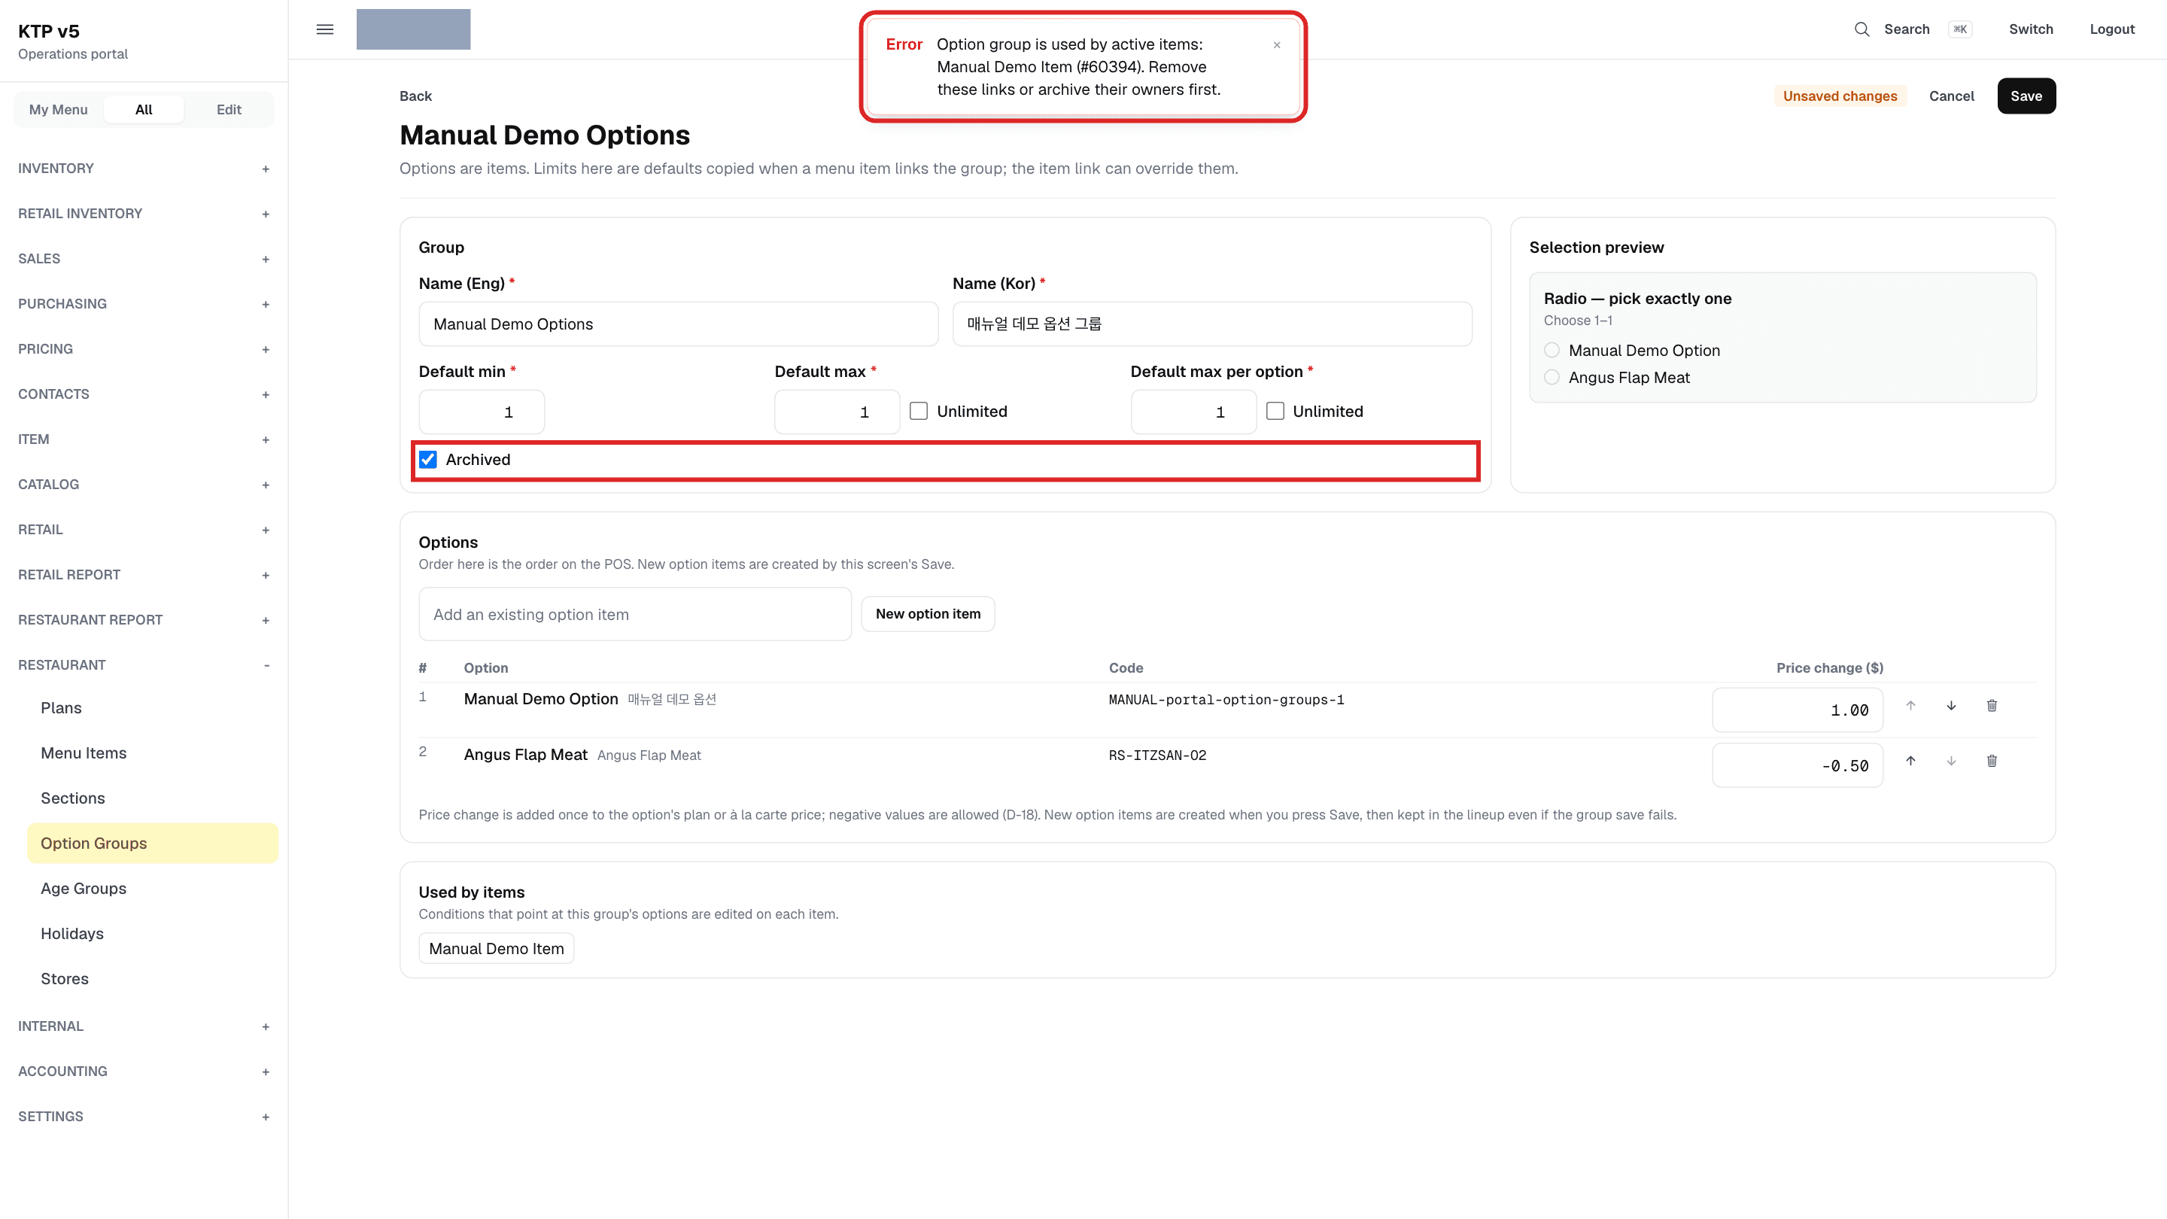Select Angus Flap Meat radio in preview
The image size is (2167, 1219).
tap(1552, 378)
